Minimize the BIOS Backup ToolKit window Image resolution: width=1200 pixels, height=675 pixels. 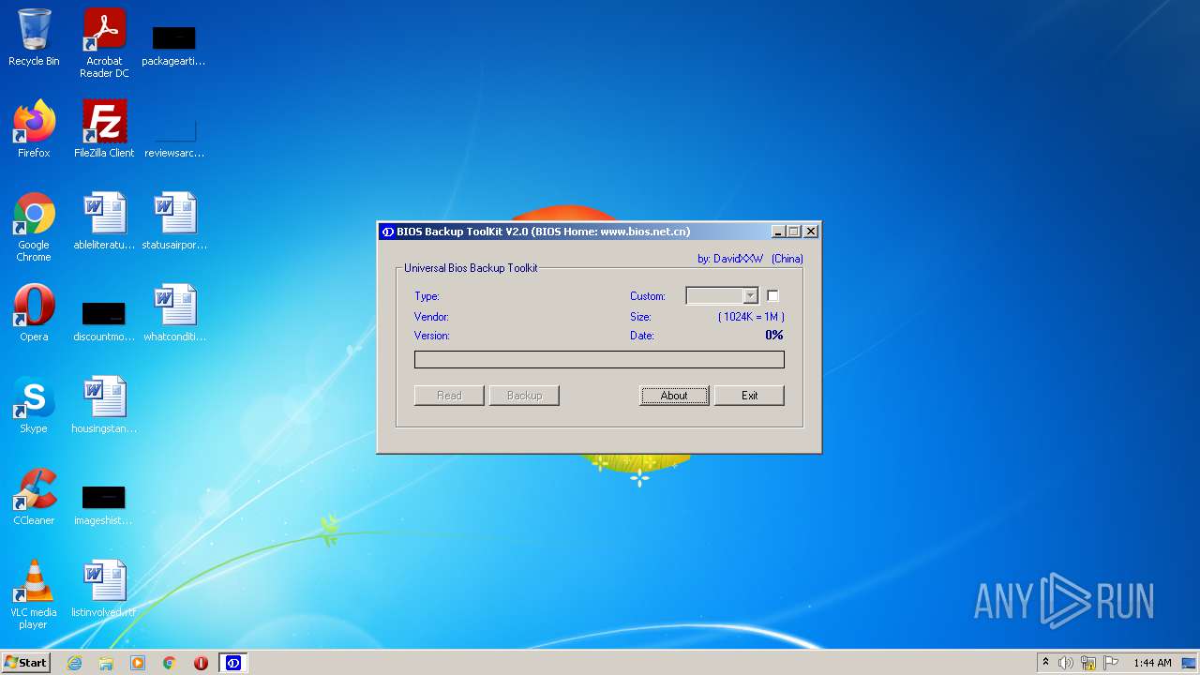coord(778,232)
